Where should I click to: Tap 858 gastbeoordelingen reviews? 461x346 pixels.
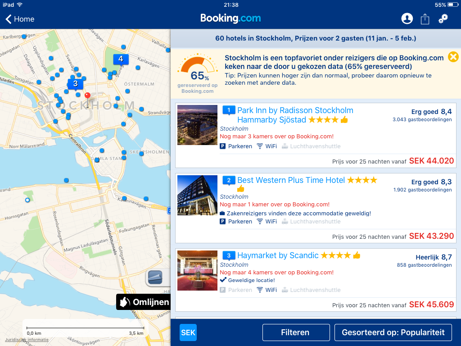click(x=424, y=265)
